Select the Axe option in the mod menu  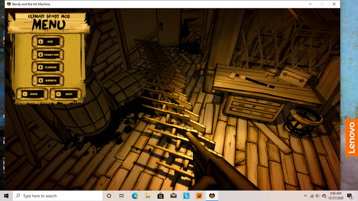(x=48, y=41)
